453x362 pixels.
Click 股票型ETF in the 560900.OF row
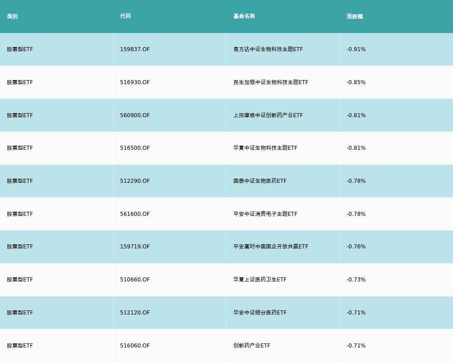click(20, 115)
